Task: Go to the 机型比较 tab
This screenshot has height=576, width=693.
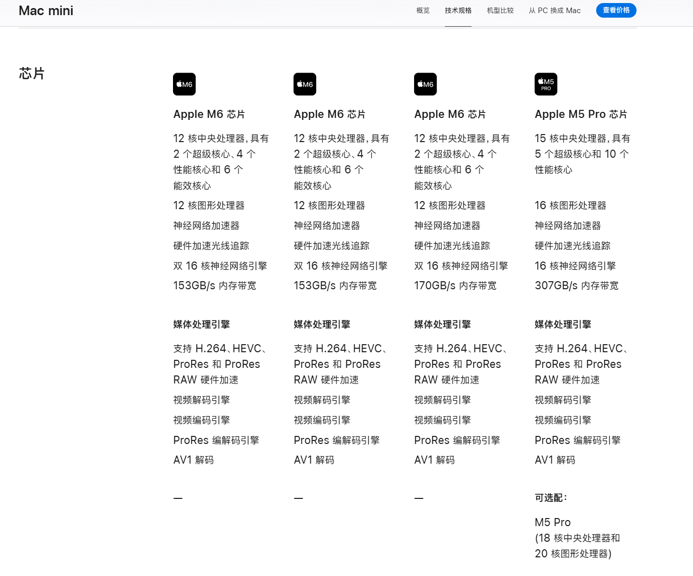Action: 500,11
